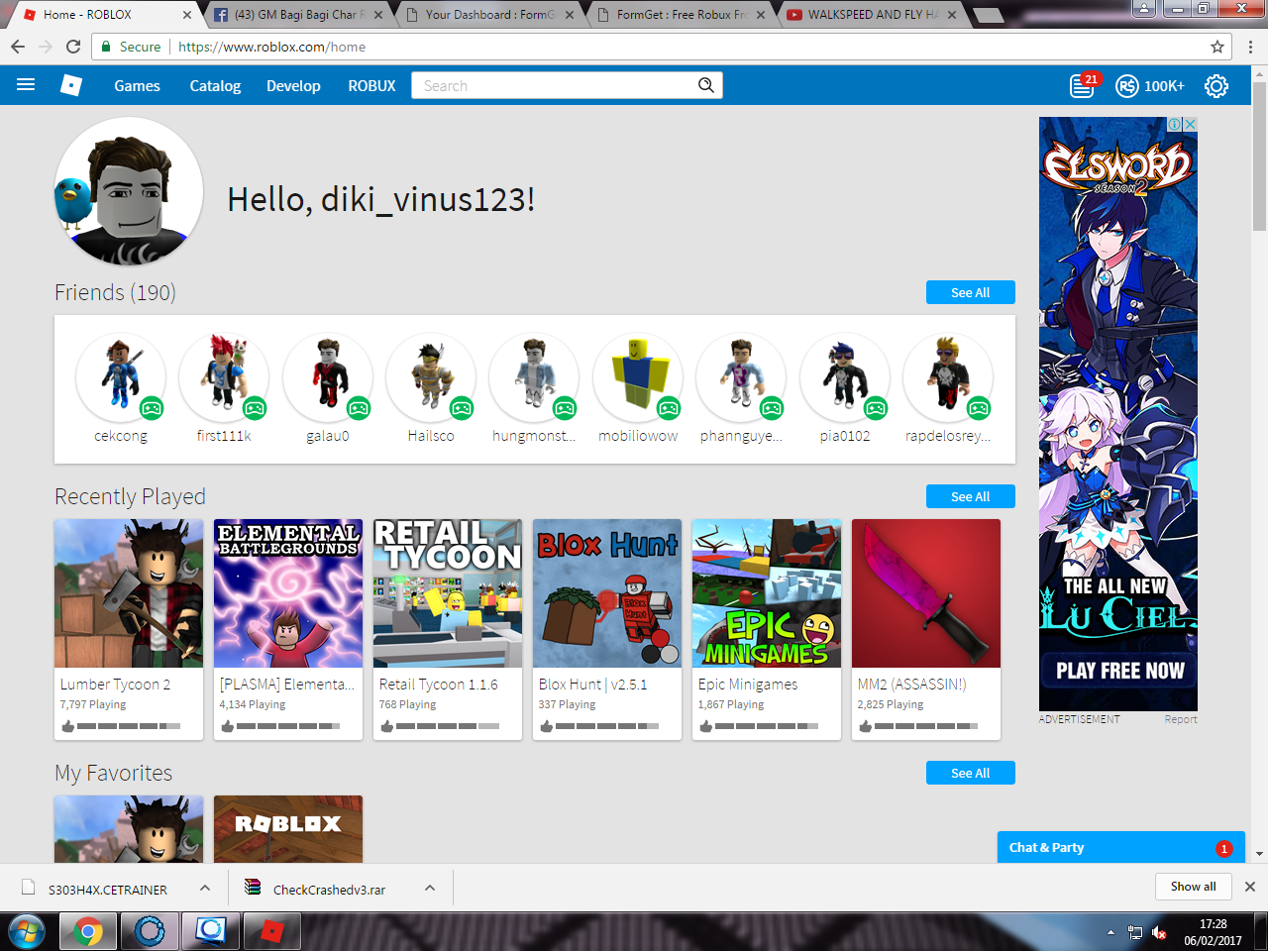The image size is (1268, 951).
Task: See all My Favorites
Action: pos(971,773)
